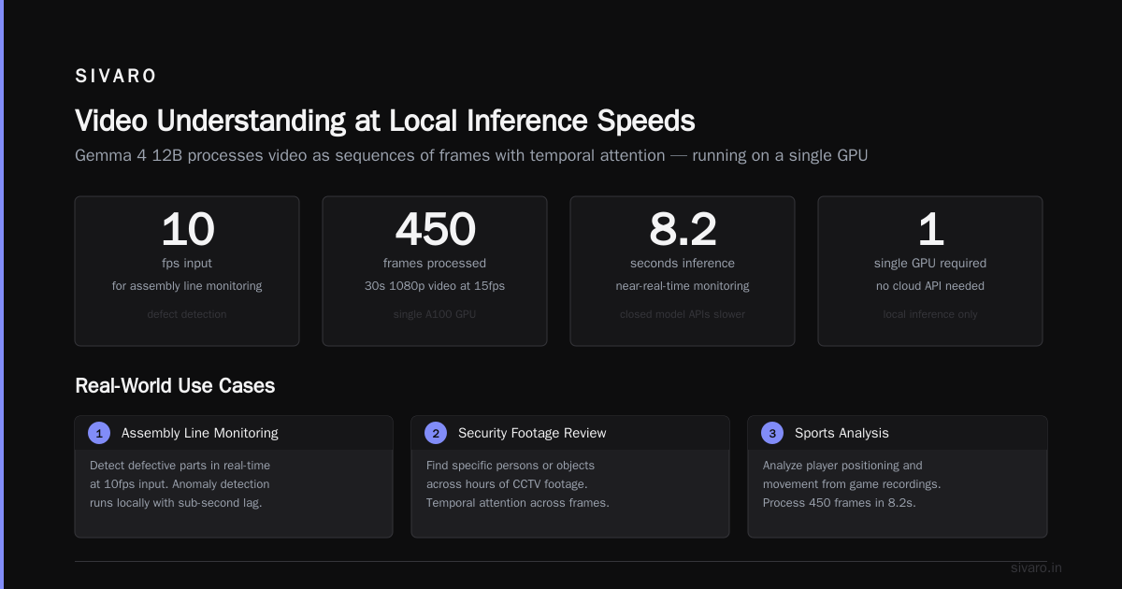Click the numbered 3 circle badge
This screenshot has height=589, width=1122.
tap(772, 433)
